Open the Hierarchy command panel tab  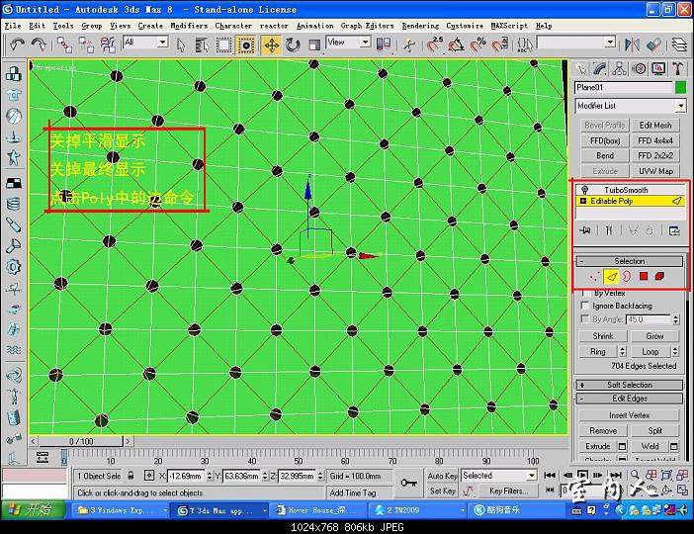(x=619, y=68)
